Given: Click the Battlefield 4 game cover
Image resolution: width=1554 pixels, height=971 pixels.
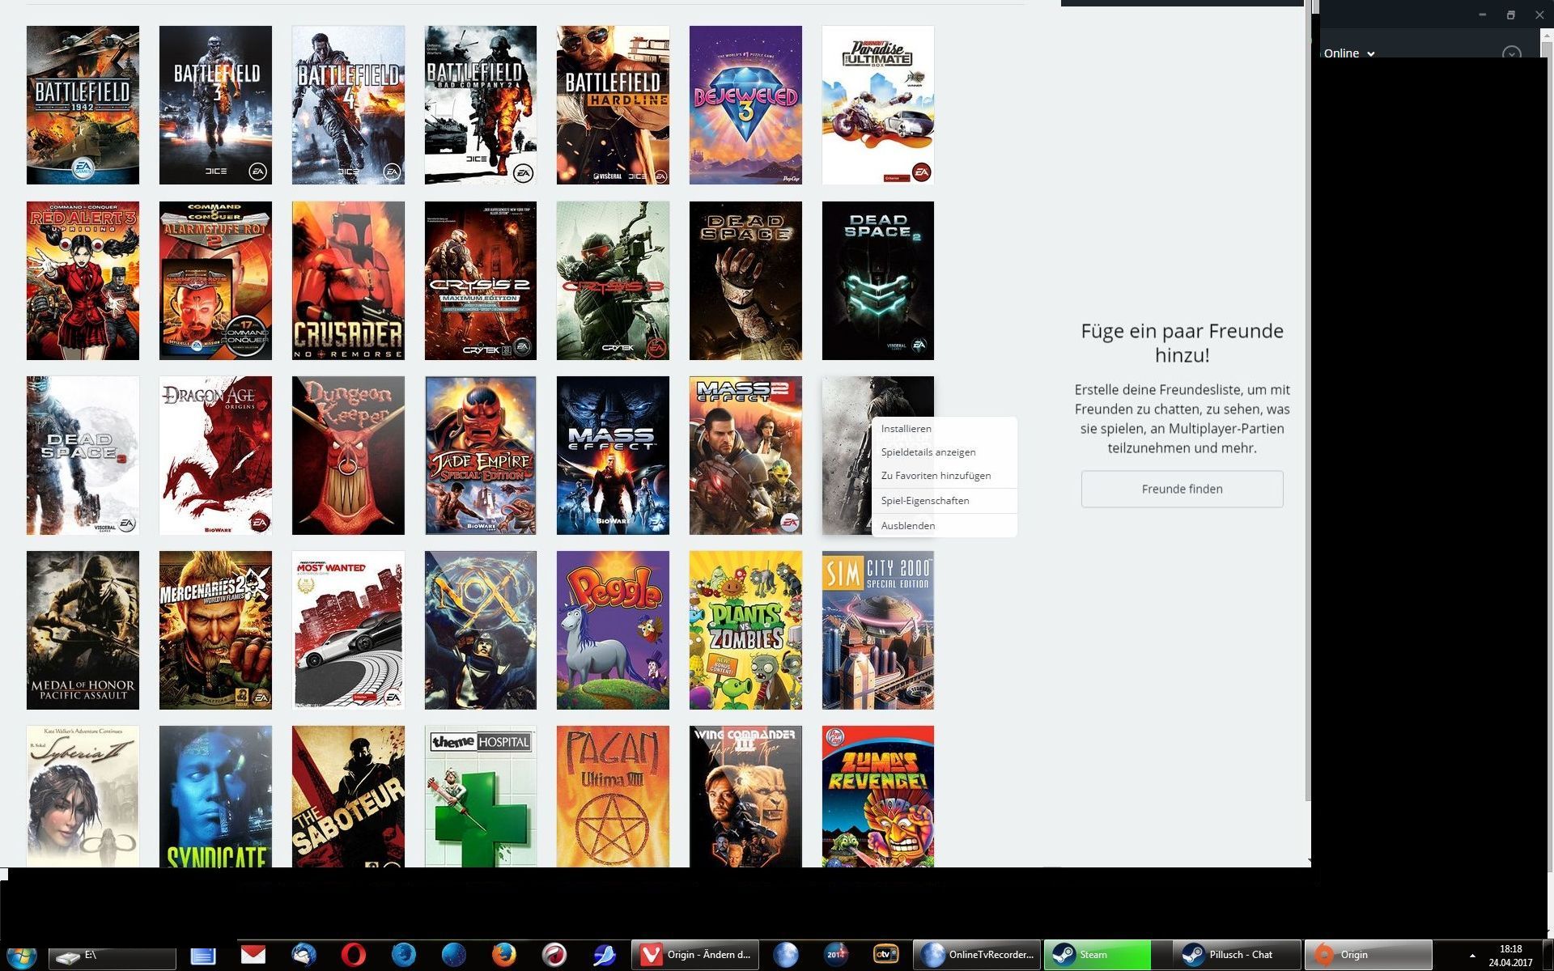Looking at the screenshot, I should pyautogui.click(x=348, y=105).
